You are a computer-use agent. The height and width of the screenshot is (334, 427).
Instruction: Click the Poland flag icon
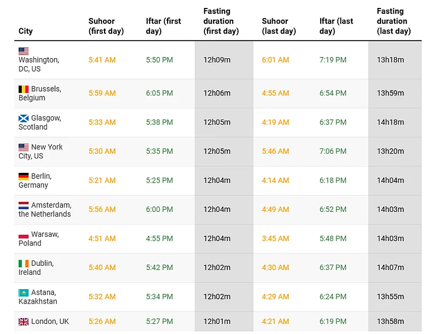(x=23, y=234)
